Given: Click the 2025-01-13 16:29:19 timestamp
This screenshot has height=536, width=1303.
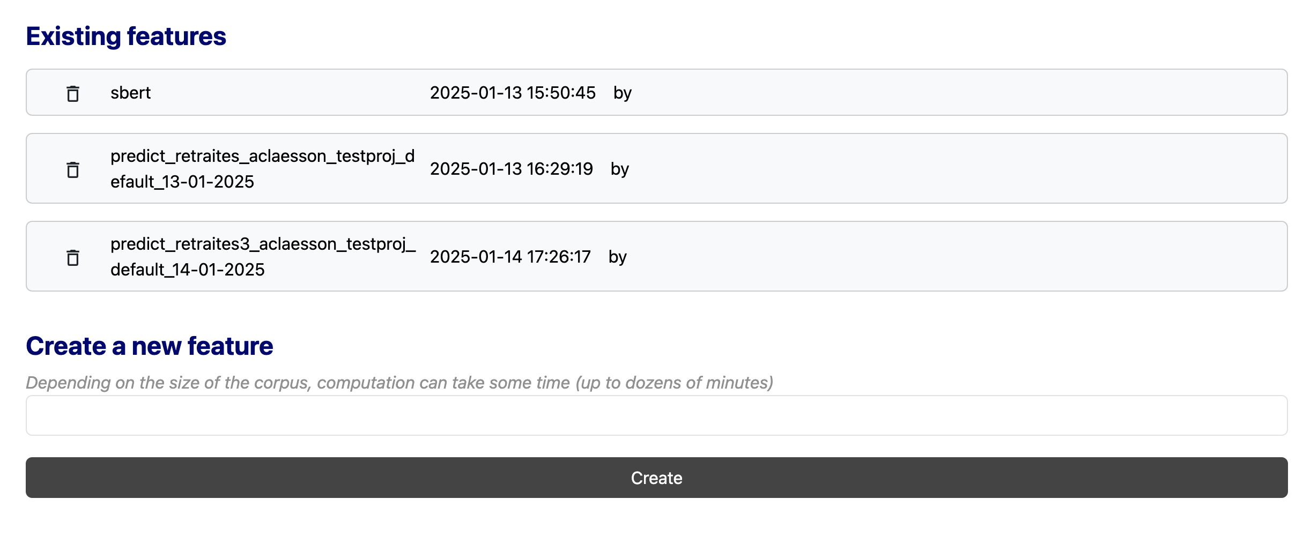Looking at the screenshot, I should click(512, 169).
